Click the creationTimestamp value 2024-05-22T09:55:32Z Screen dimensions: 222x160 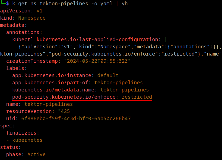pos(97,61)
